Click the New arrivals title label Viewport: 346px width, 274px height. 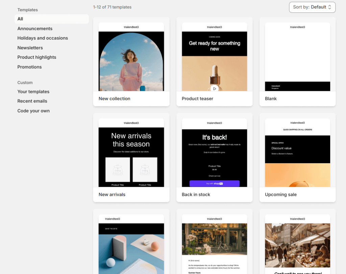coord(112,195)
